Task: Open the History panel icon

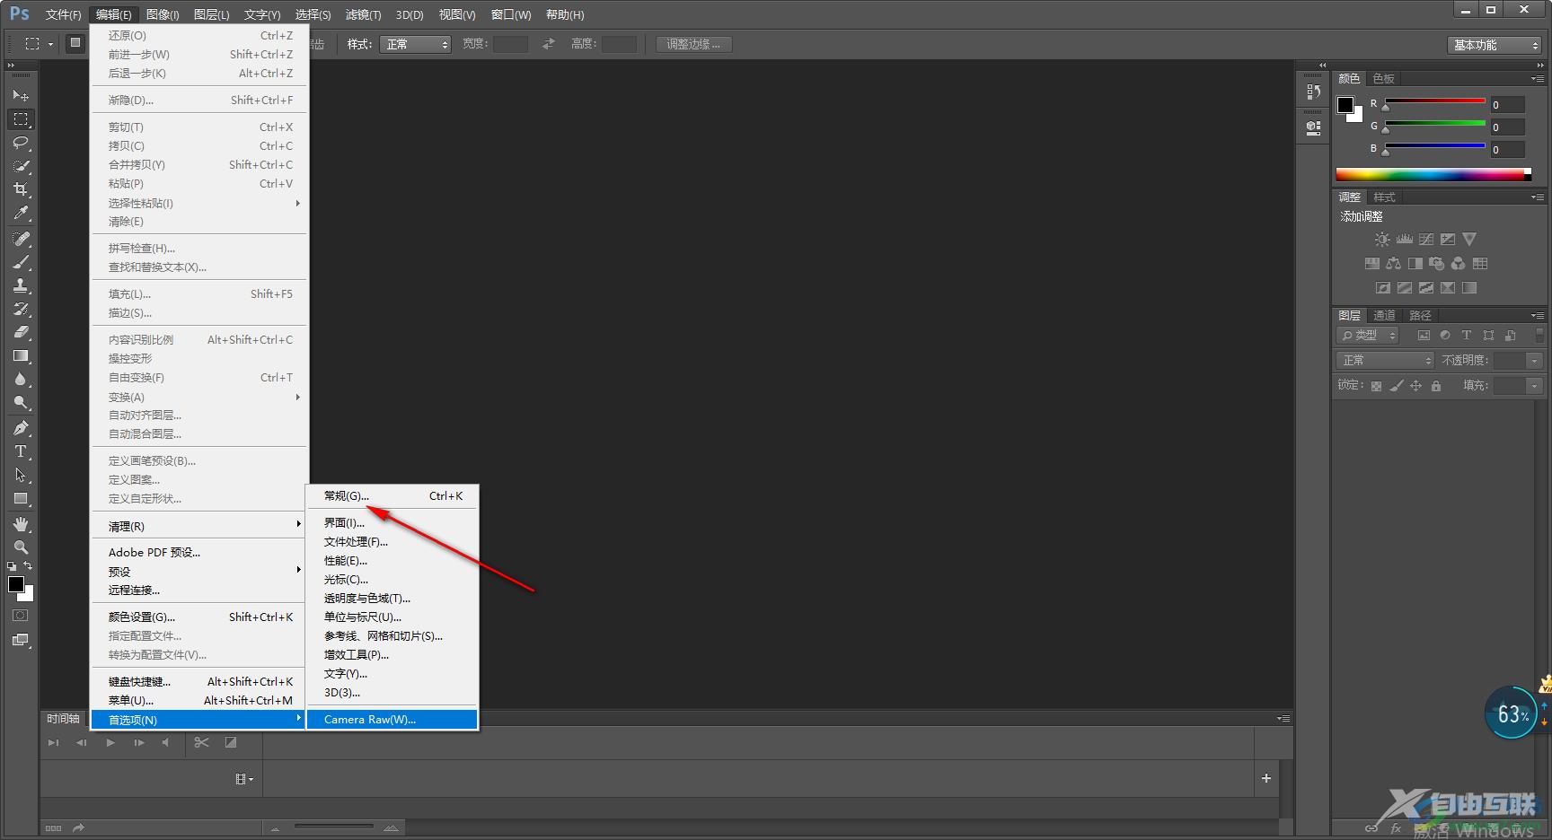Action: [x=1314, y=92]
